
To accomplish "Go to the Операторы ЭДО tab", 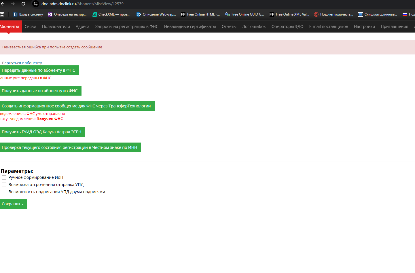I will coord(287,26).
